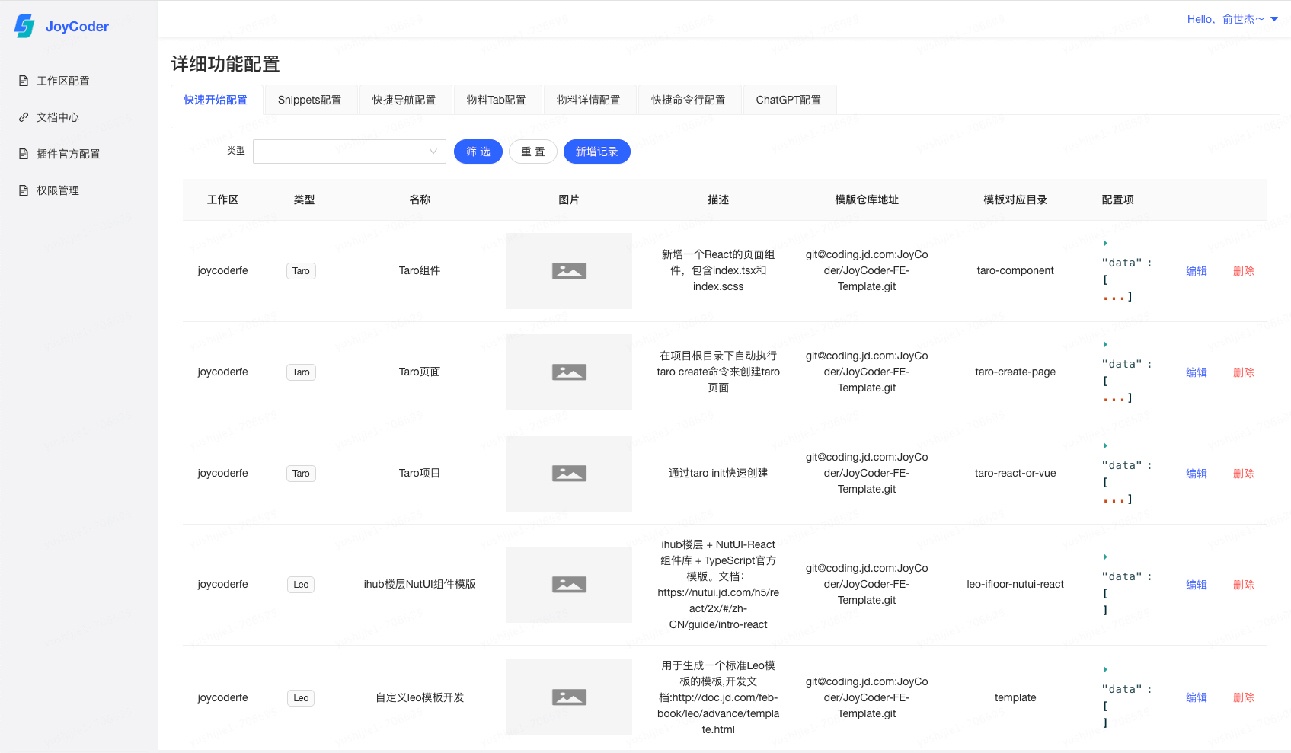Click Hello 俞世杰 user greeting

click(1225, 19)
